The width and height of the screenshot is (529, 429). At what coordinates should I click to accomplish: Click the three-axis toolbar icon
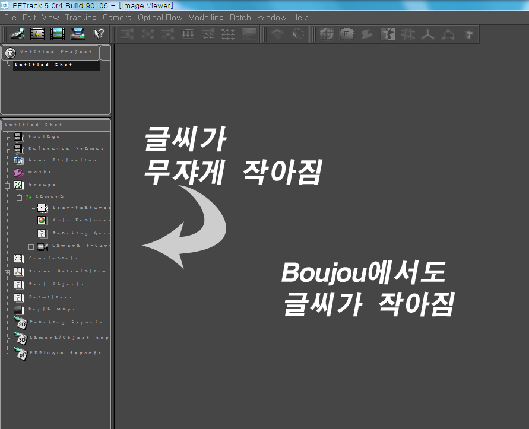pos(428,34)
